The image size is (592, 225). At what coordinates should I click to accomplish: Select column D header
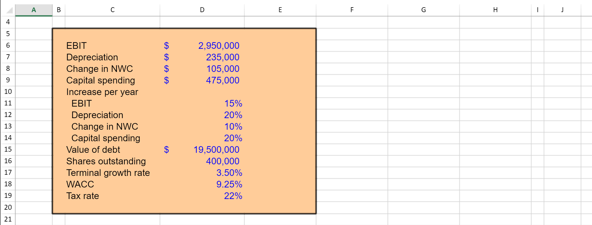[x=202, y=10]
